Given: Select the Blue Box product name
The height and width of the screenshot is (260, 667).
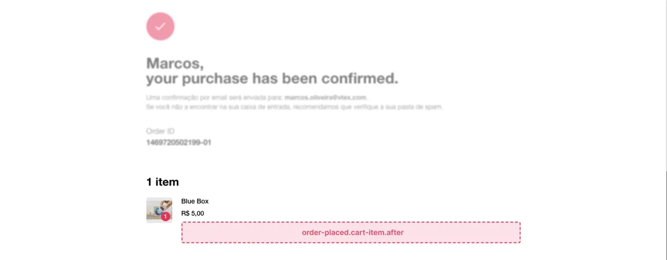Looking at the screenshot, I should pos(195,201).
